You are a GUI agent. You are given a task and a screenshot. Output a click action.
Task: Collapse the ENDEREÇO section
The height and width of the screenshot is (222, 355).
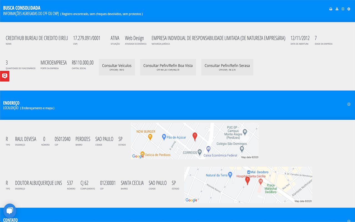click(x=349, y=104)
